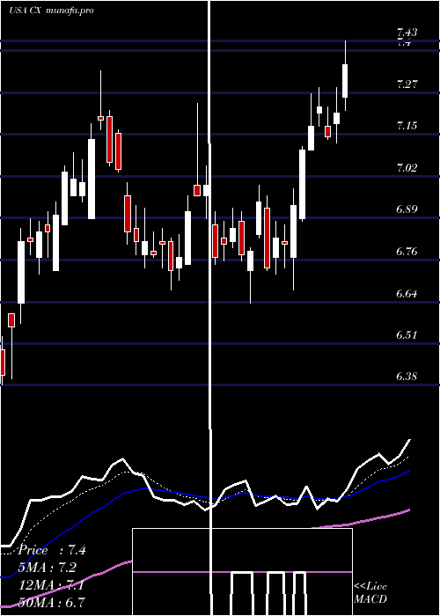Click the 7.02 price axis label
This screenshot has width=440, height=616.
[407, 168]
